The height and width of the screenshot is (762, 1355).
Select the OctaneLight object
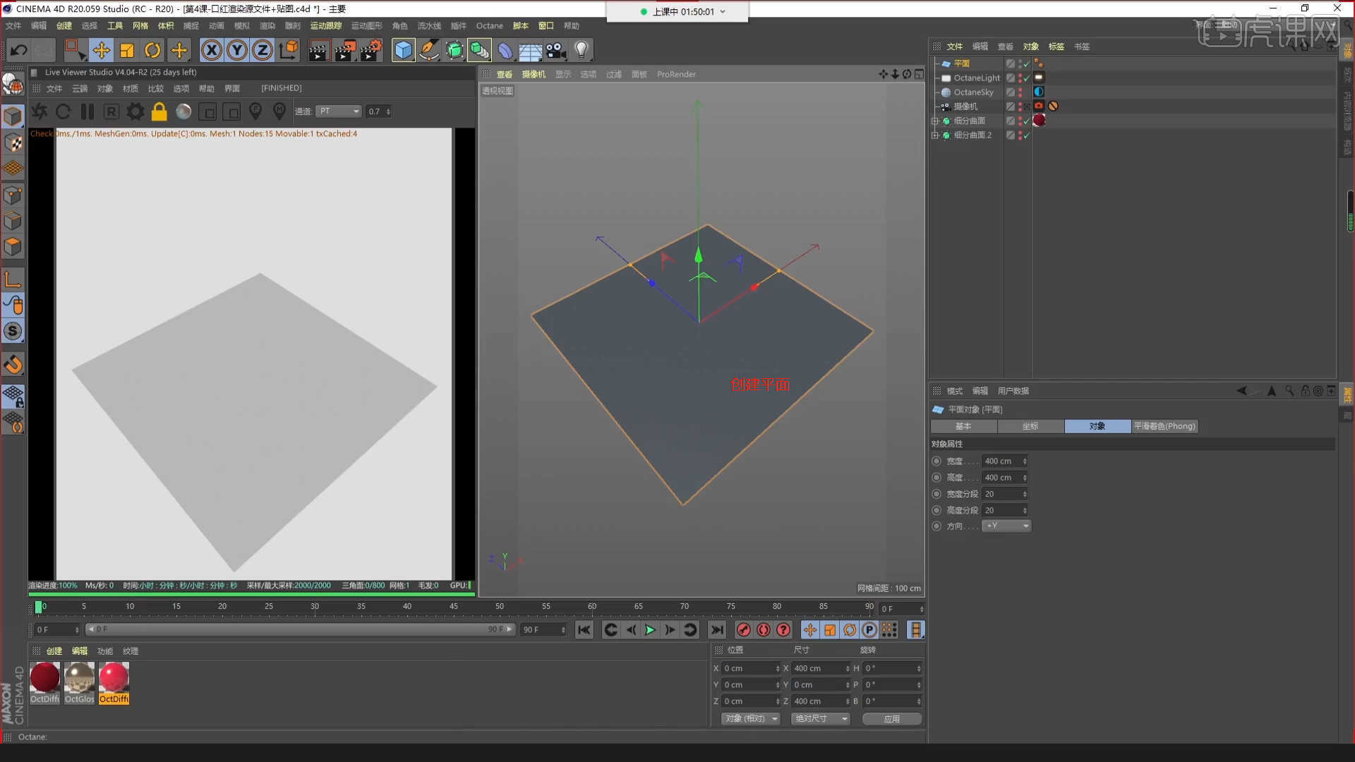click(x=977, y=78)
